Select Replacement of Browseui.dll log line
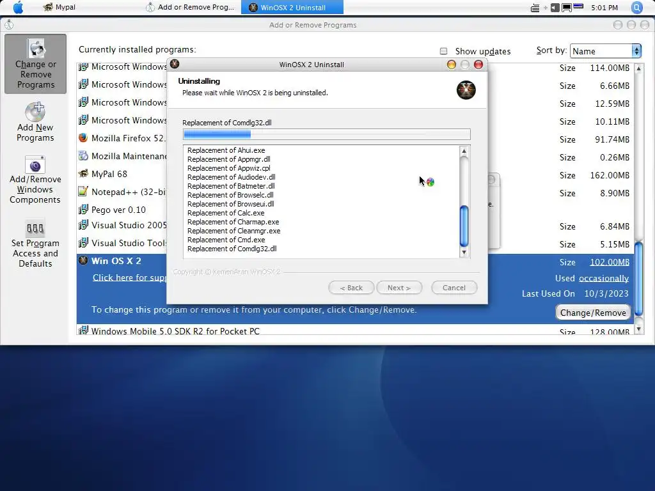The height and width of the screenshot is (491, 655). pyautogui.click(x=230, y=204)
